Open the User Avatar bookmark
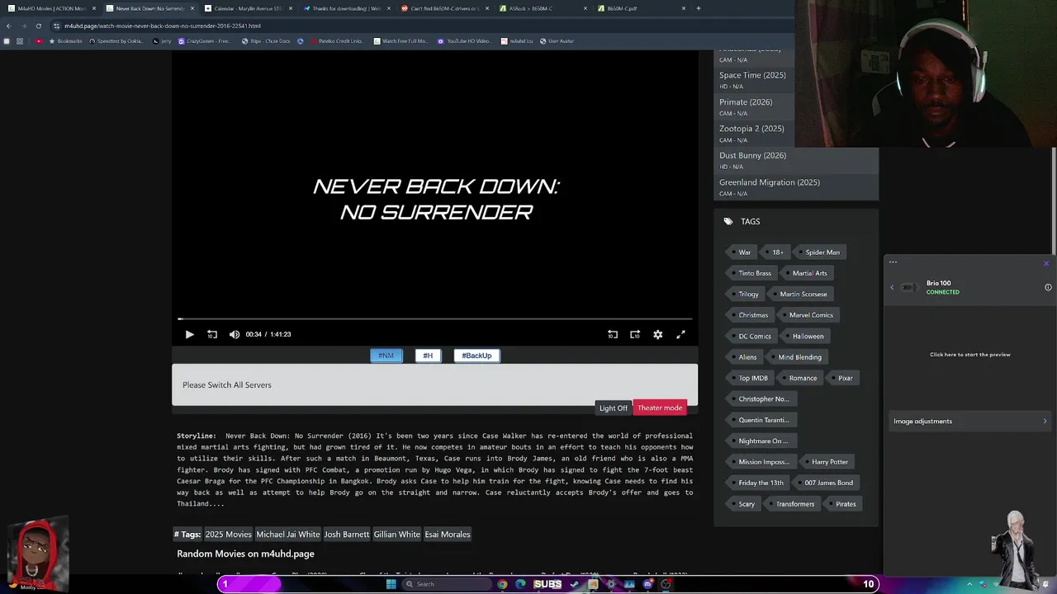 (x=557, y=41)
